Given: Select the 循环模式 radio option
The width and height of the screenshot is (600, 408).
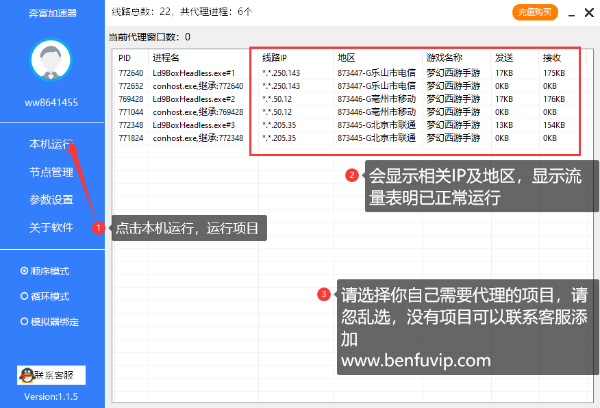Looking at the screenshot, I should click(25, 296).
